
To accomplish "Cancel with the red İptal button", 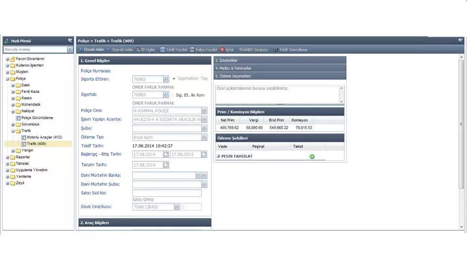I will click(227, 50).
